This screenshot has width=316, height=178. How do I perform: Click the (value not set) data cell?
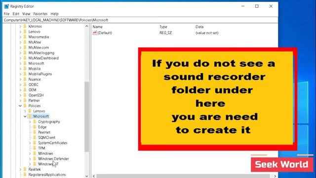point(207,33)
